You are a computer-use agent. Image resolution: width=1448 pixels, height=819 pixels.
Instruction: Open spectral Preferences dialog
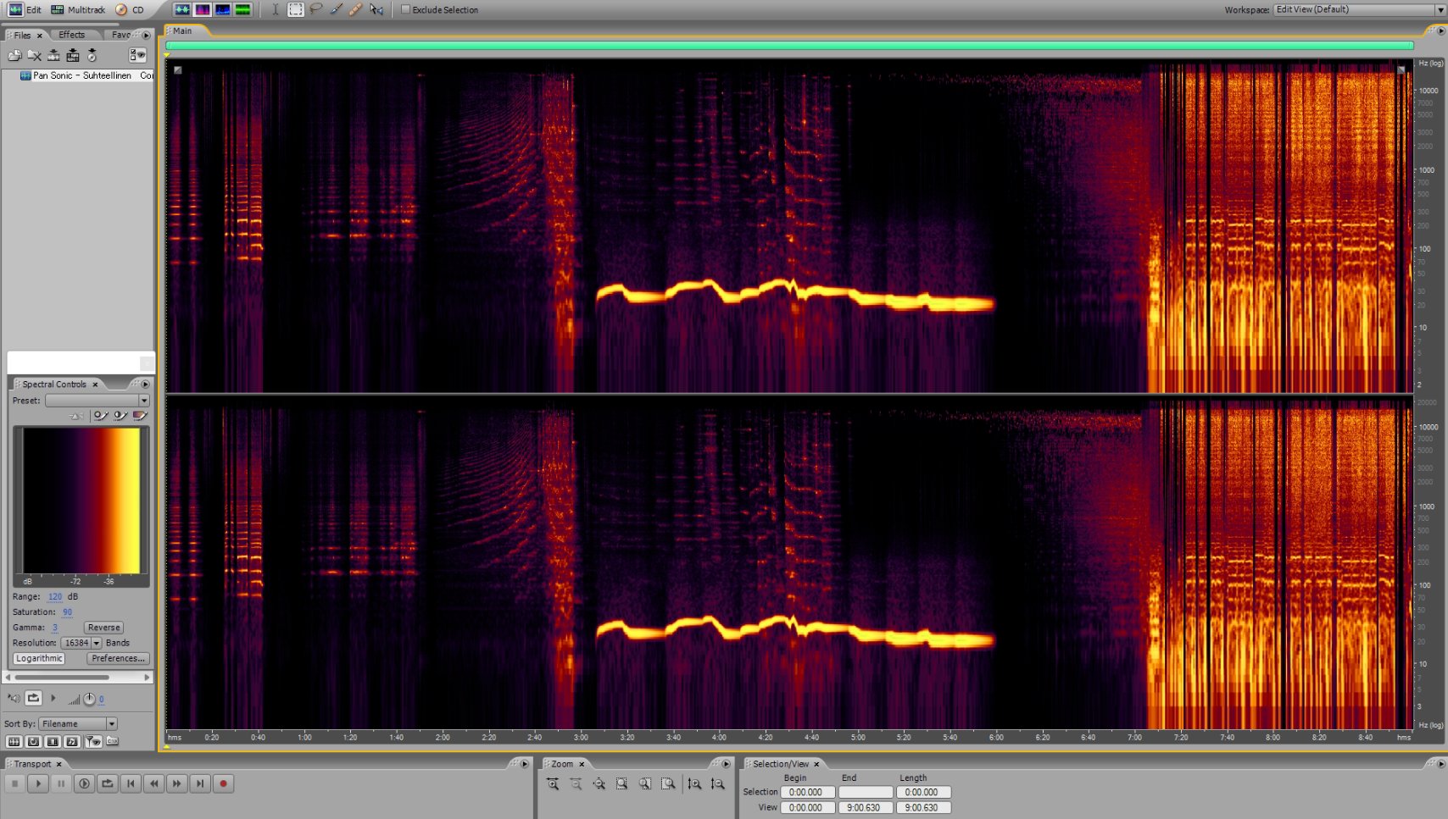(x=118, y=658)
